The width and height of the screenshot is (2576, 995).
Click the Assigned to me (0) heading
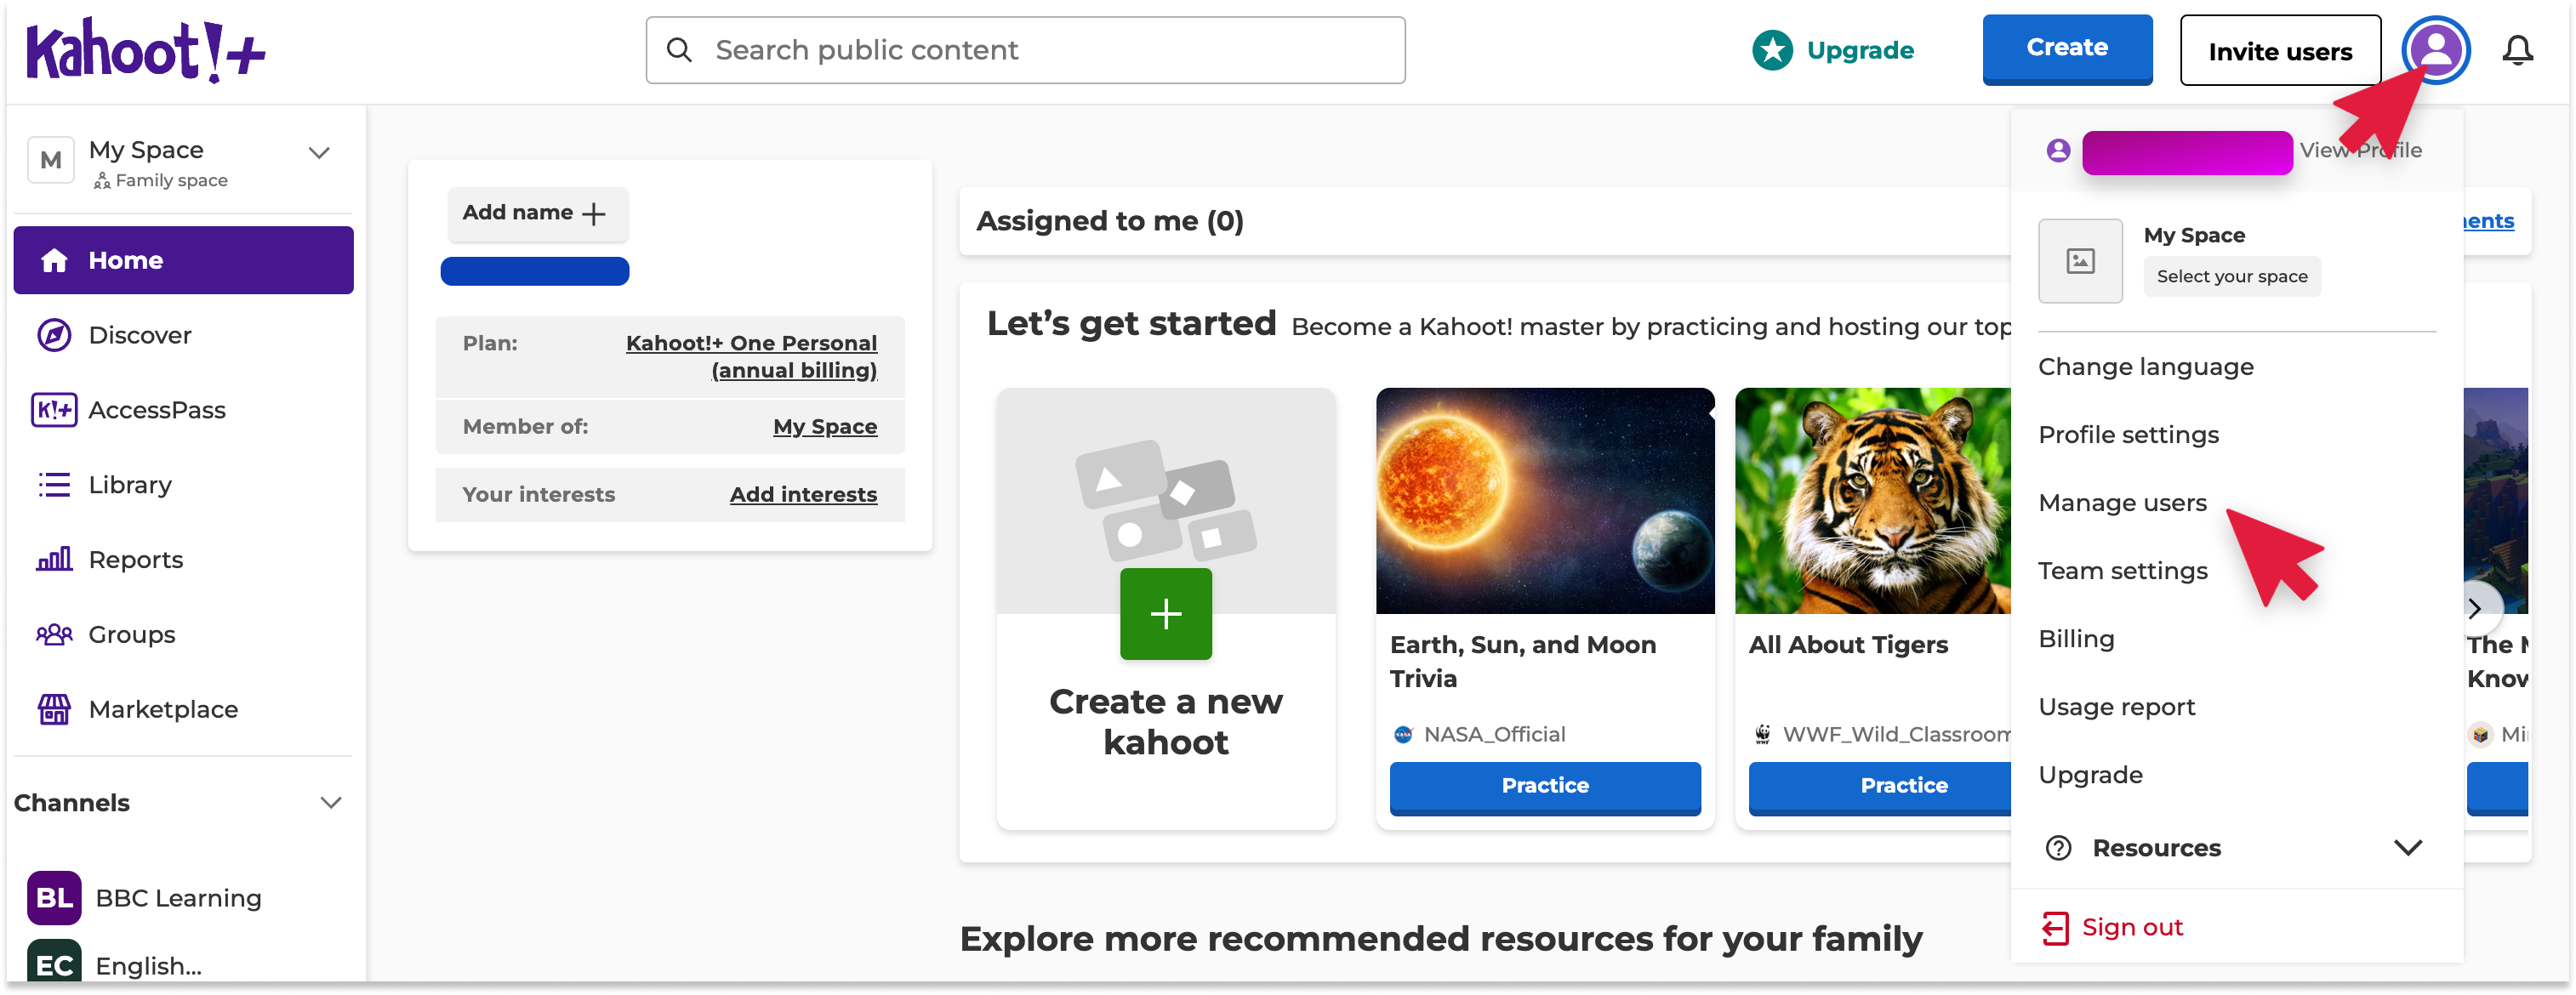(x=1110, y=221)
